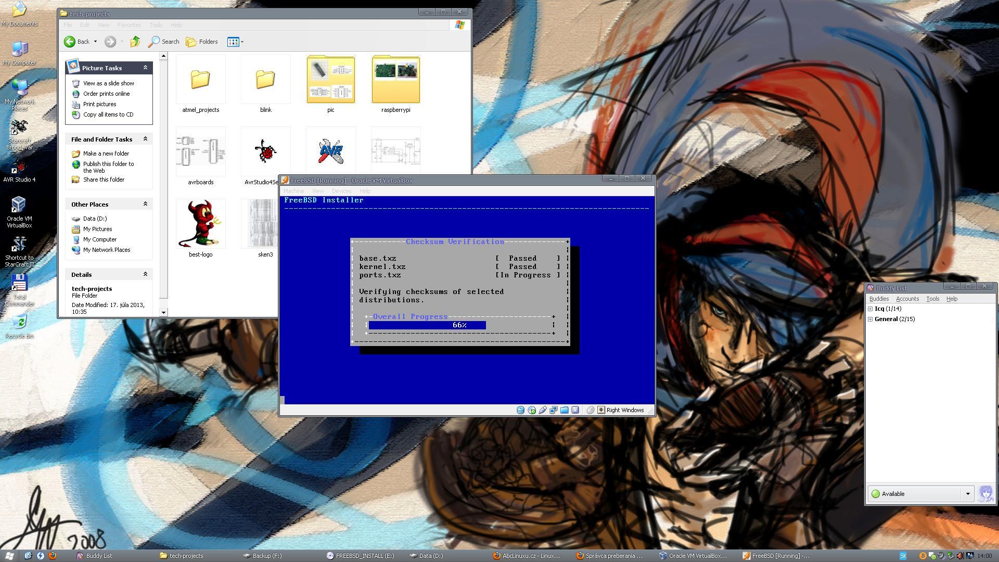Image resolution: width=999 pixels, height=562 pixels.
Task: Click the Overall Progress bar in installer
Action: (460, 325)
